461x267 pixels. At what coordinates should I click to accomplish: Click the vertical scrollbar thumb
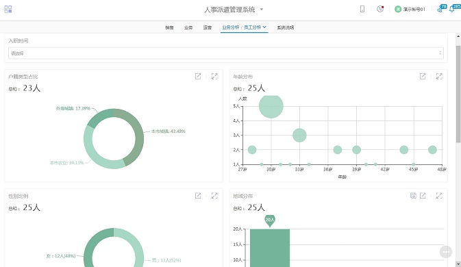[x=458, y=94]
